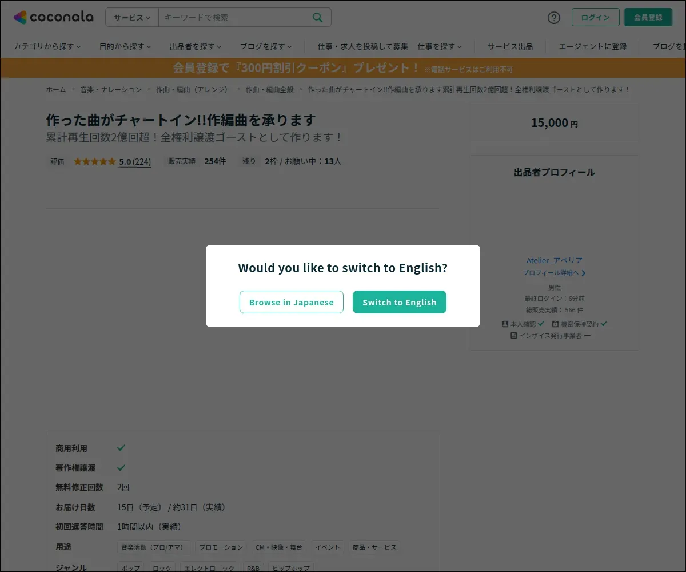The image size is (686, 572).
Task: Click 1時間以内（実績） response time text
Action: click(149, 526)
